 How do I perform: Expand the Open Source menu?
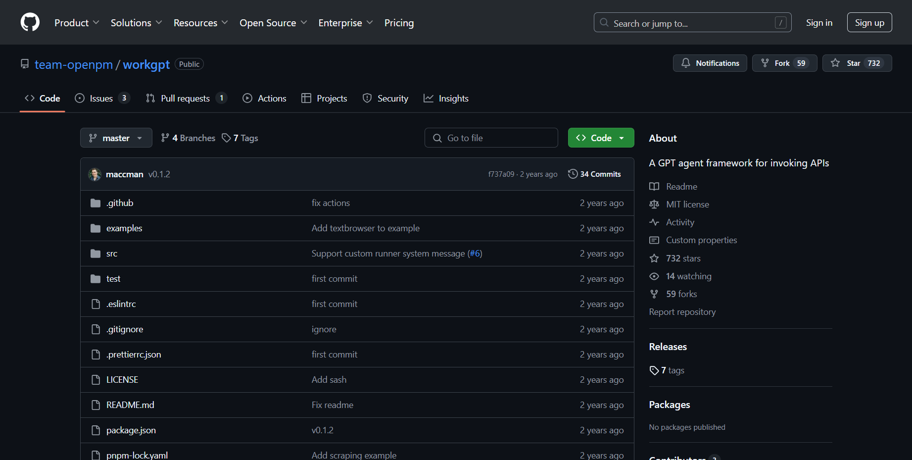pos(273,23)
